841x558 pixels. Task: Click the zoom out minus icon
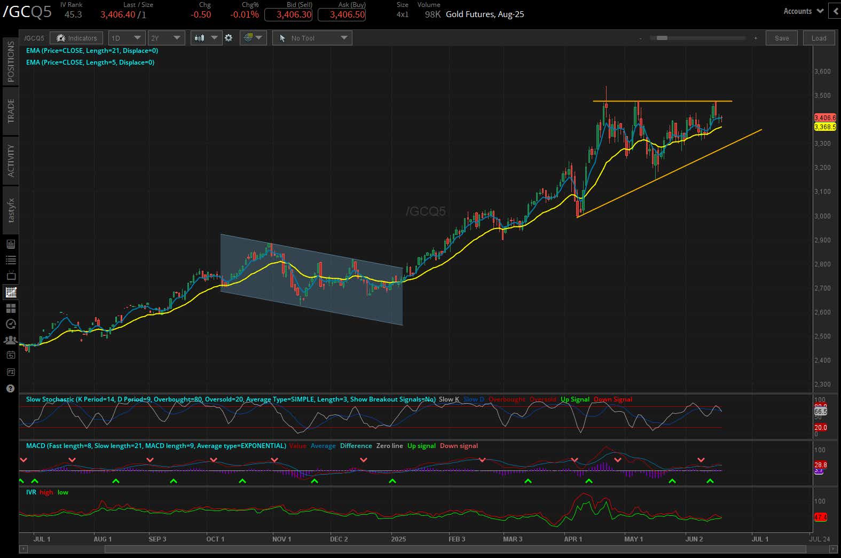coord(640,38)
